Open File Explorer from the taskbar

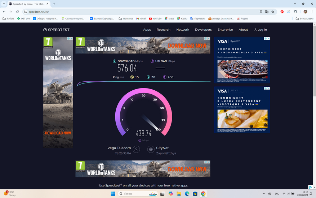pyautogui.click(x=179, y=194)
